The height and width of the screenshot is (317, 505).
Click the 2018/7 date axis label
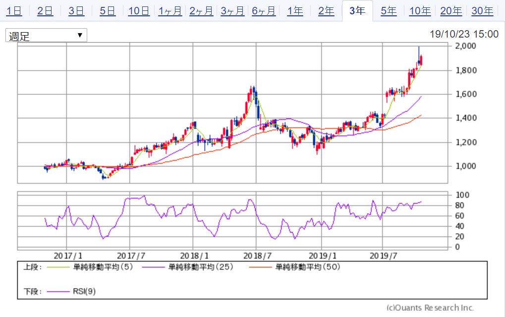tap(257, 256)
